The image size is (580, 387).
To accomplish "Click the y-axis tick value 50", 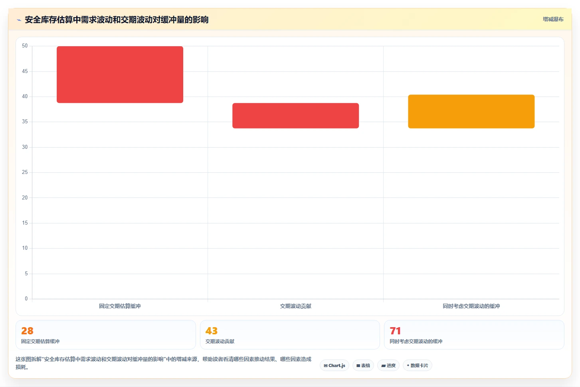I will [x=25, y=46].
